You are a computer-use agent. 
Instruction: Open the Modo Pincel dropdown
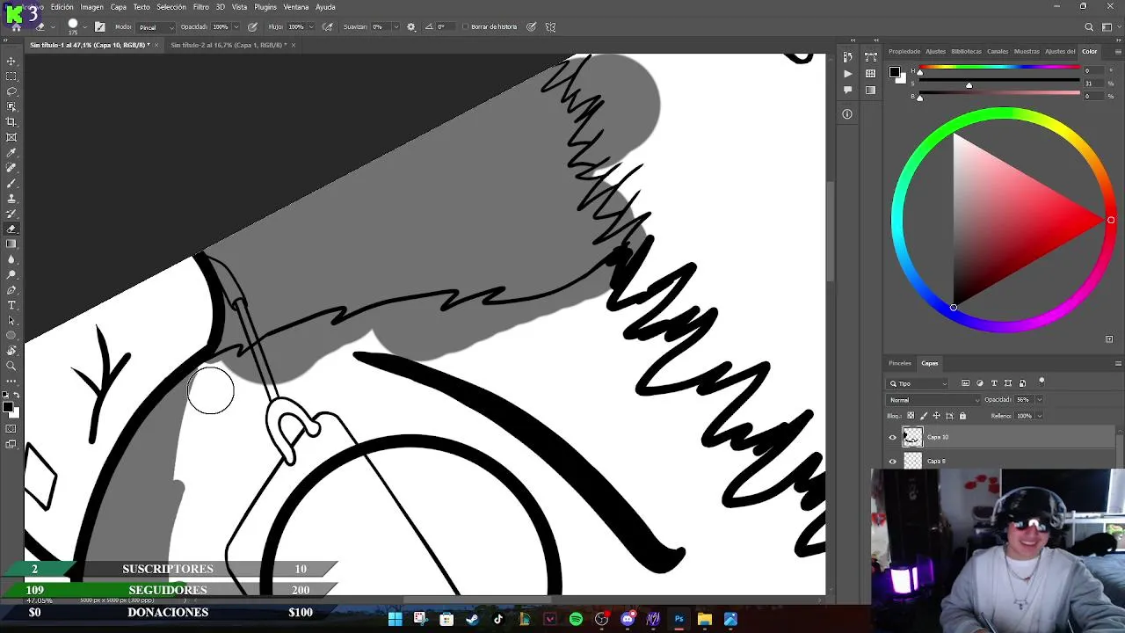[156, 26]
